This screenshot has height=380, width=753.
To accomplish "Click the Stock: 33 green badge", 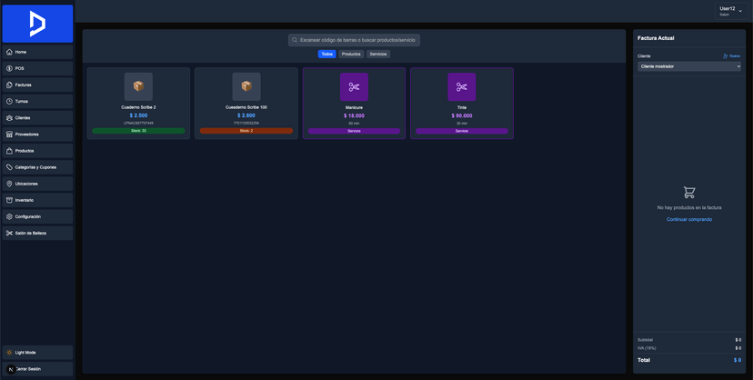I will point(138,131).
